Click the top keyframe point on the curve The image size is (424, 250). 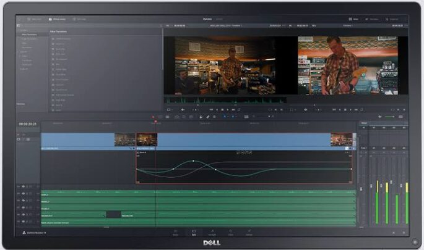pos(193,161)
